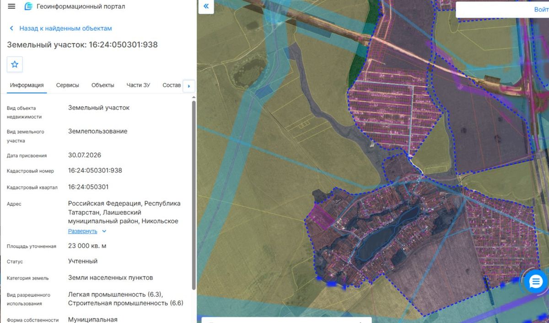
Task: Open the Сервисы tab
Action: [x=68, y=85]
